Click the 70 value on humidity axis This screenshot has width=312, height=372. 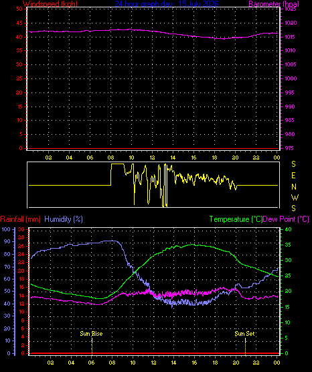coord(7,267)
